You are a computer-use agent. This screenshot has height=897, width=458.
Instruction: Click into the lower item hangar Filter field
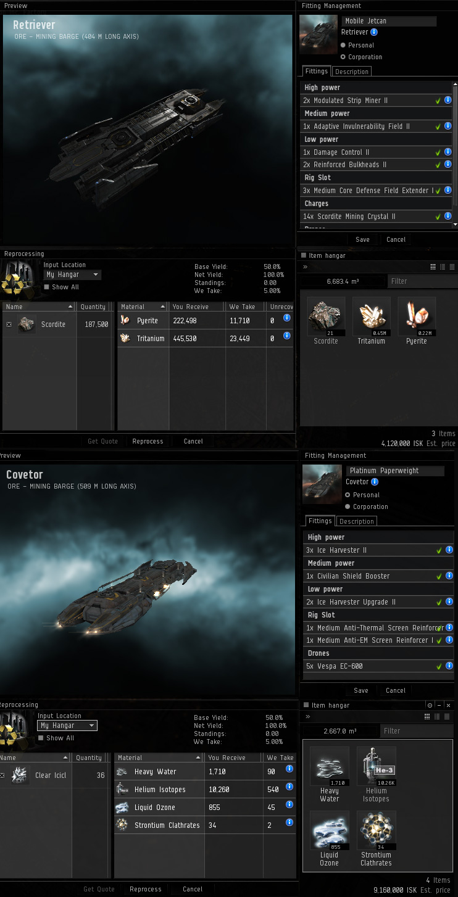coord(417,730)
